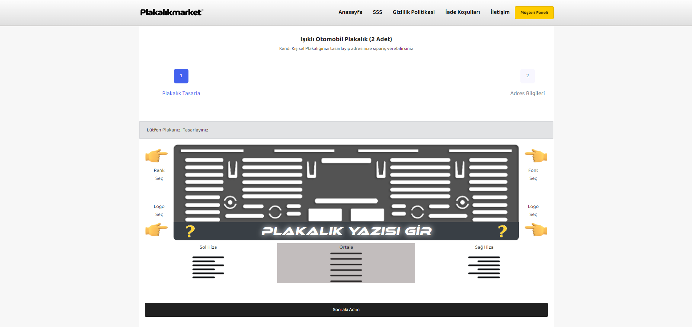Open the Renk Seç color picker

click(x=159, y=174)
